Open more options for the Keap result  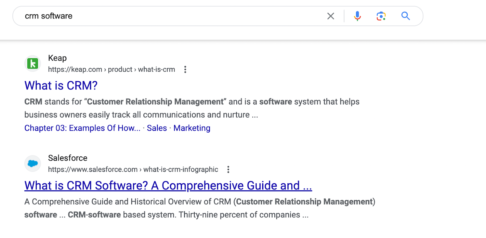185,70
